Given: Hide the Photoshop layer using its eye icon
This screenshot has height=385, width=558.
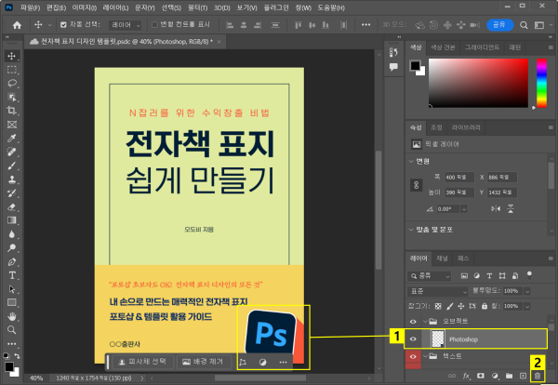Looking at the screenshot, I should click(415, 339).
